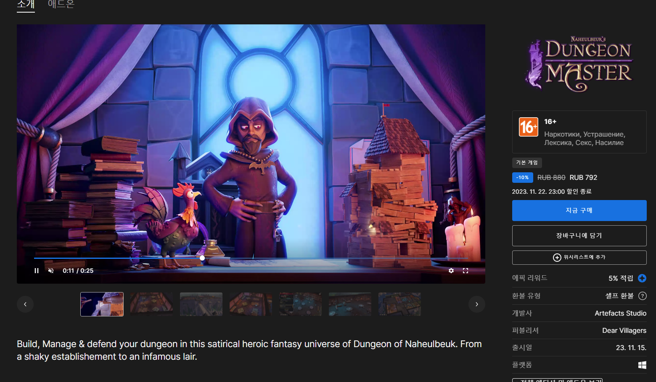The image size is (656, 382).
Task: Open Dear Villagers publisher link
Action: [x=624, y=330]
